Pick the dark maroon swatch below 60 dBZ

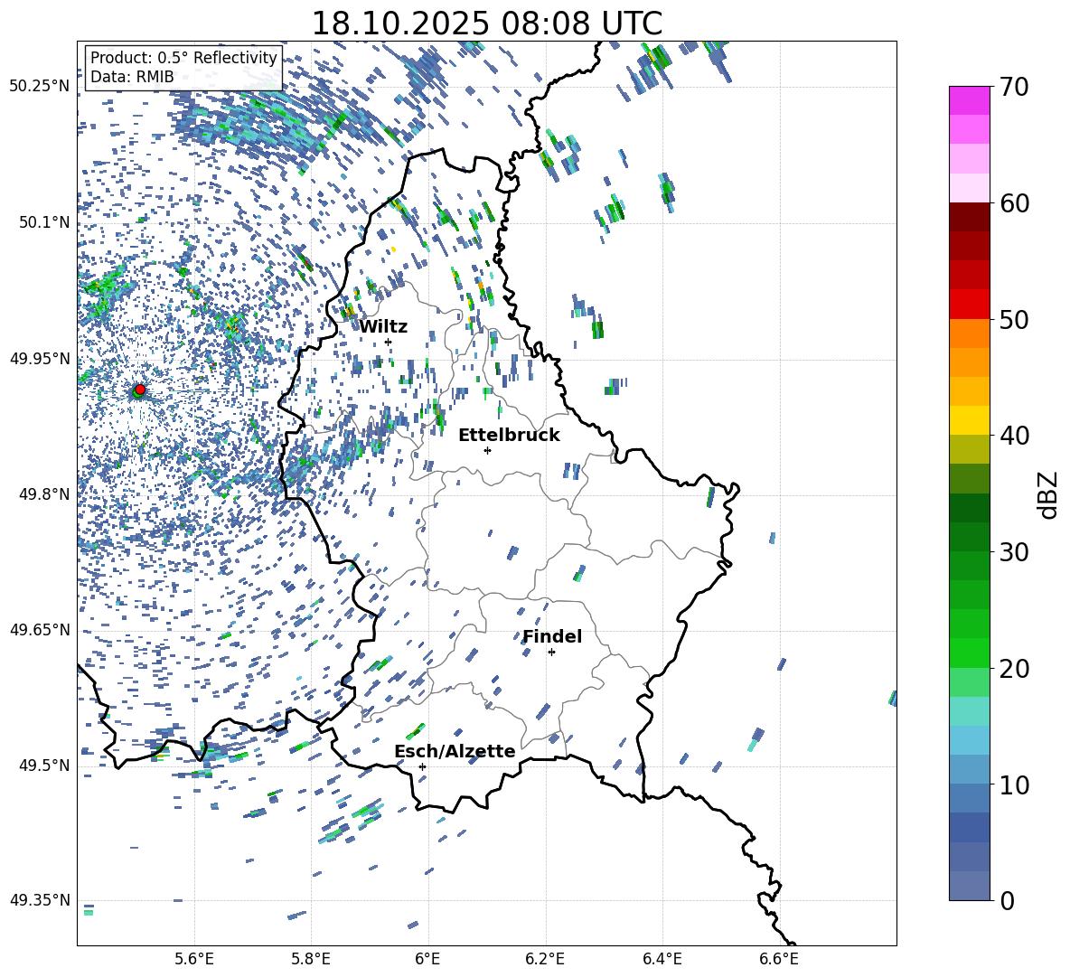tap(970, 216)
